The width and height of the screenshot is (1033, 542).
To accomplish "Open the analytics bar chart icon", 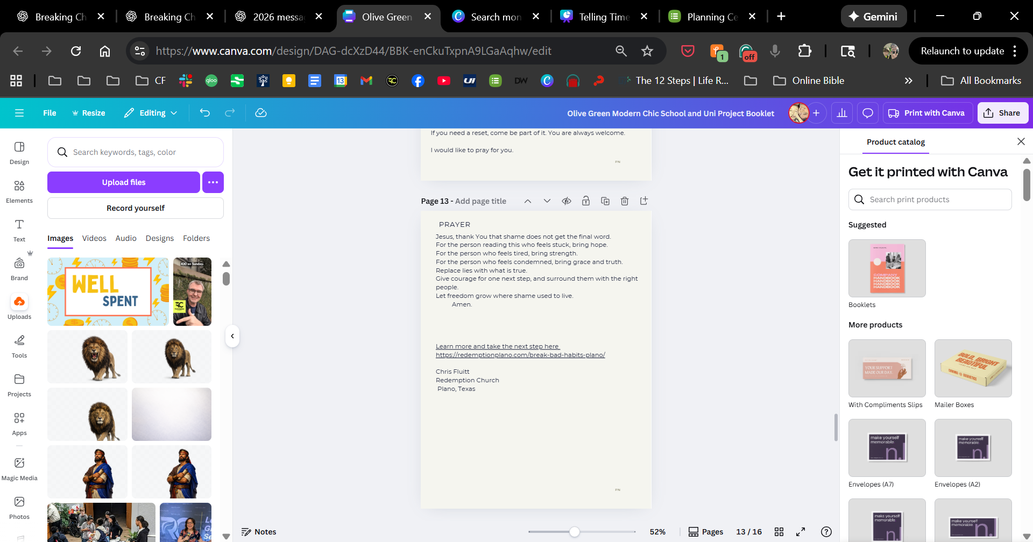I will coord(842,113).
